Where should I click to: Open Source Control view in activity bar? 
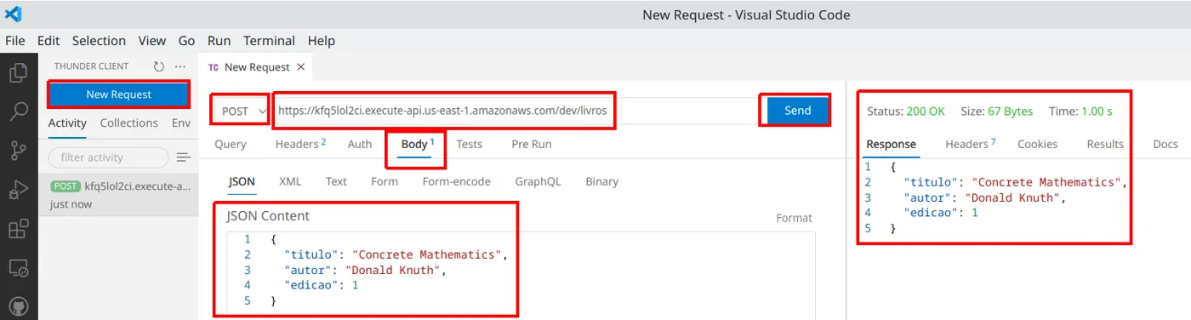pos(18,151)
